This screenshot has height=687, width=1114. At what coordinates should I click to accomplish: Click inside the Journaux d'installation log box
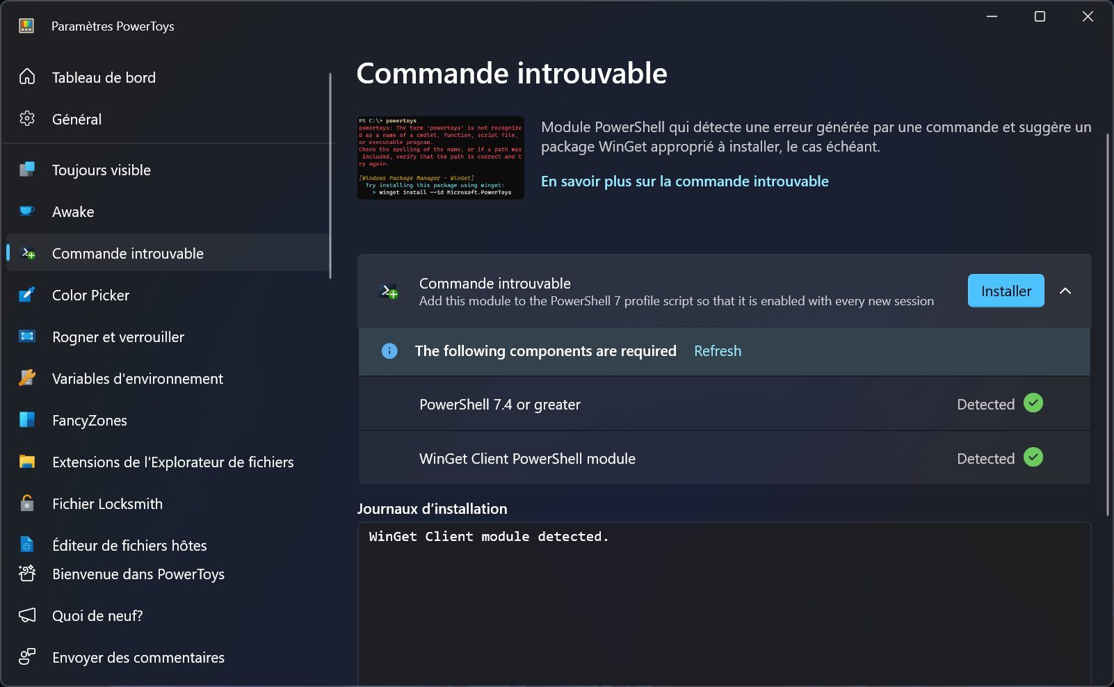click(x=724, y=604)
